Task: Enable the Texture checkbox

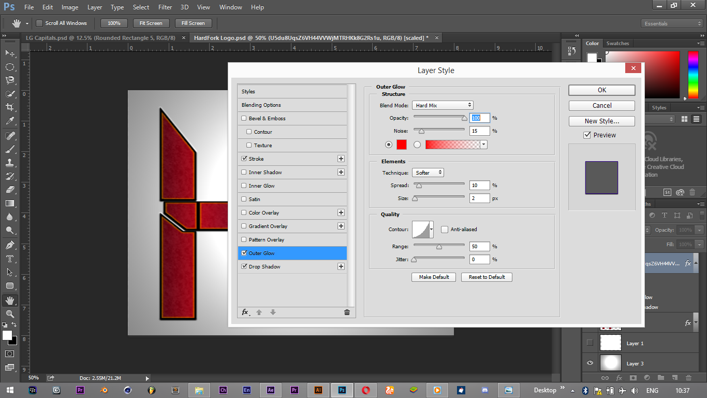Action: pos(249,145)
